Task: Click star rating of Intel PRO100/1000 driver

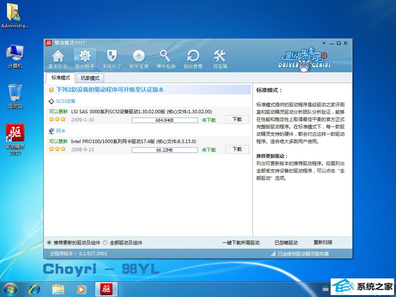Action: click(x=57, y=149)
